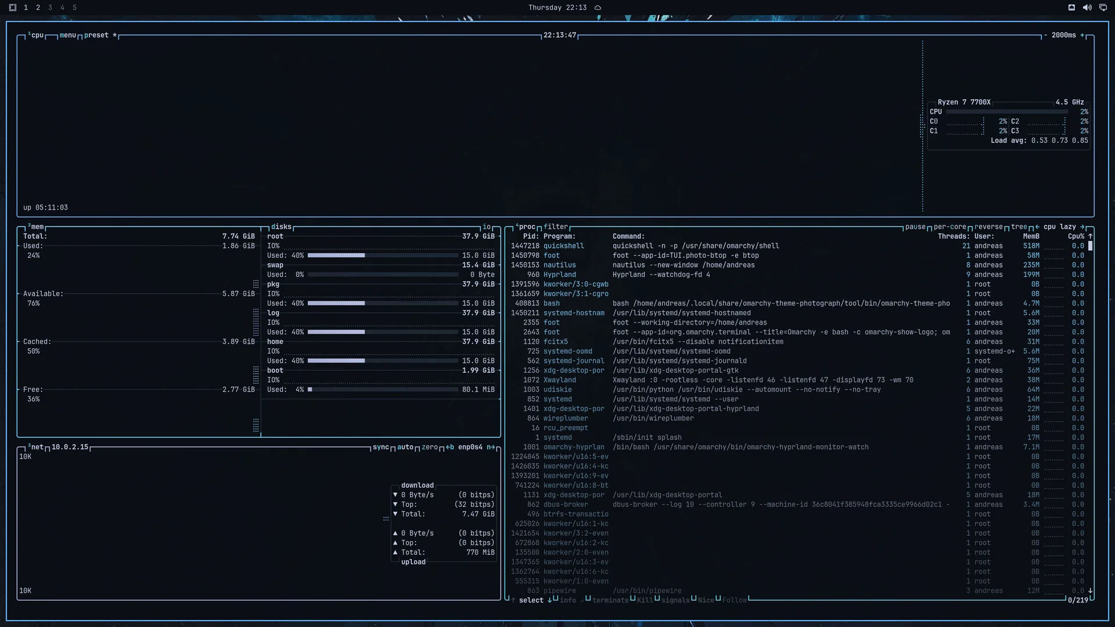Click process list scrollbar handle
This screenshot has width=1115, height=627.
[x=1090, y=246]
